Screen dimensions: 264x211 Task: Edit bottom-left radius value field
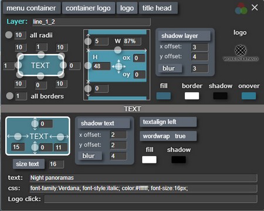pyautogui.click(x=21, y=84)
